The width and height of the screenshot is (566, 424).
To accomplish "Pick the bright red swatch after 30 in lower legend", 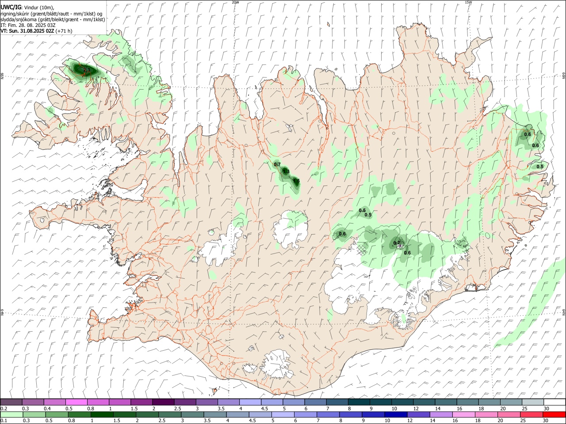I will (554, 414).
